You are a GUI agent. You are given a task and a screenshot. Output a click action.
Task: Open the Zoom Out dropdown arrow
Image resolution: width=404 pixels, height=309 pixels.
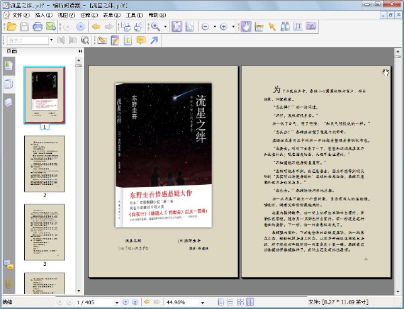point(215,26)
